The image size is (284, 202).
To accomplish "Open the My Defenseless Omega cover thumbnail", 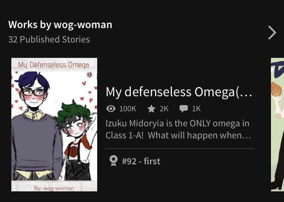I will (54, 125).
